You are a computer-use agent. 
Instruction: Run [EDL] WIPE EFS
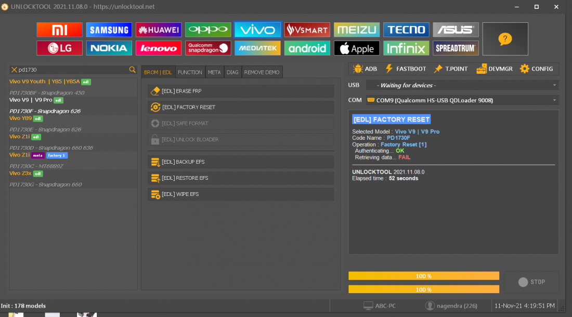pos(241,194)
